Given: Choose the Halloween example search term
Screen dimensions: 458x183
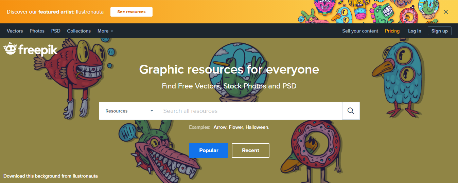Looking at the screenshot, I should pos(257,127).
